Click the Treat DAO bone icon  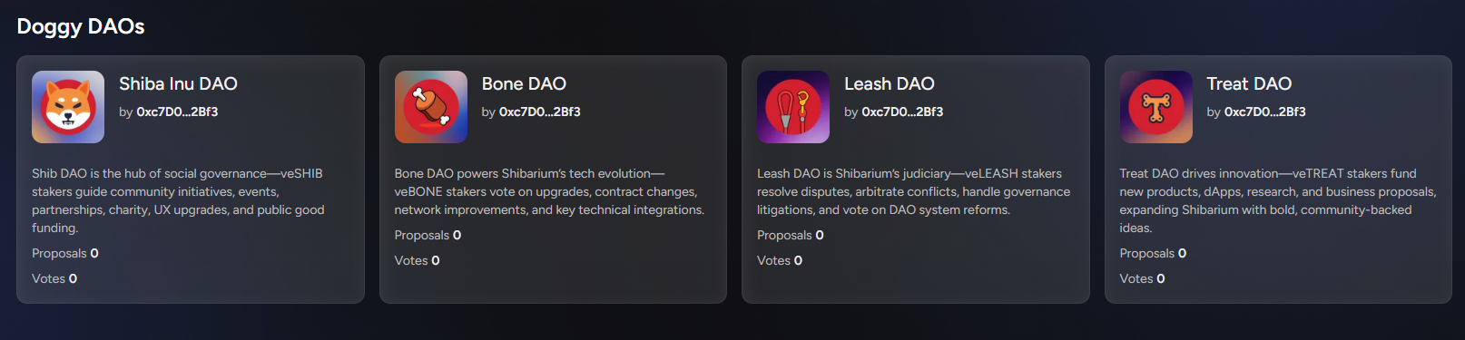[x=1156, y=107]
